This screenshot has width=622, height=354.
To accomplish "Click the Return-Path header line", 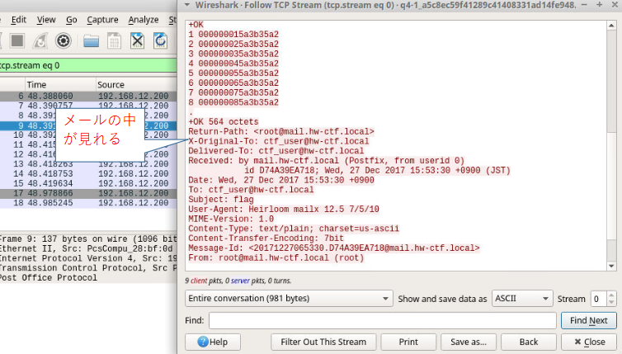I will pos(280,131).
